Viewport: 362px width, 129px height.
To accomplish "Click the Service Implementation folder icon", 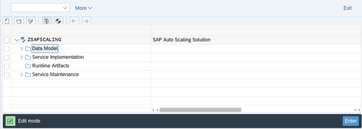I will [28, 57].
